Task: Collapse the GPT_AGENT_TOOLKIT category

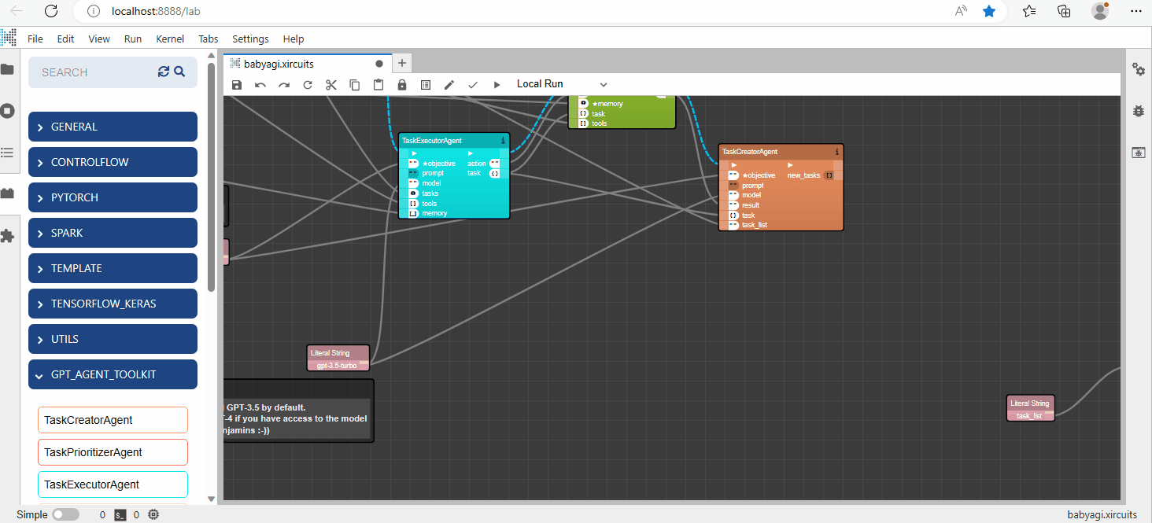Action: coord(113,374)
